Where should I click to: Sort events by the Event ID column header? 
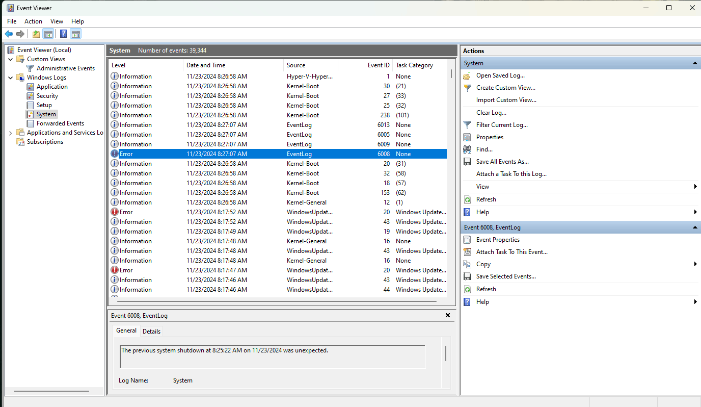click(x=365, y=65)
